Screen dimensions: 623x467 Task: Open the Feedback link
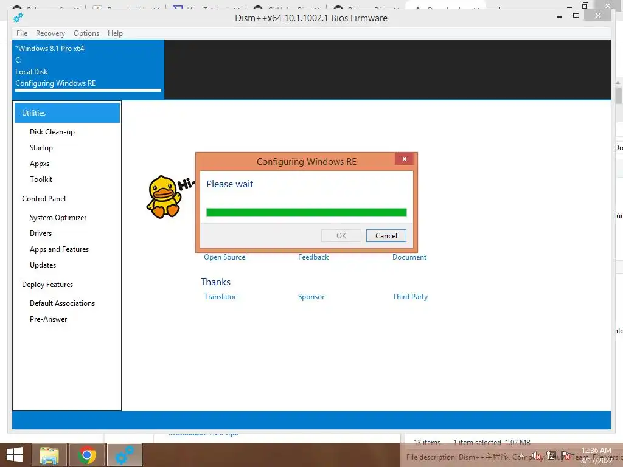click(x=313, y=257)
